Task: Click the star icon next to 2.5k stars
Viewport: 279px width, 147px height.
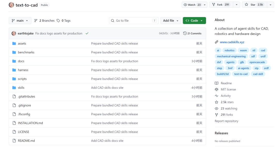Action: (216, 102)
